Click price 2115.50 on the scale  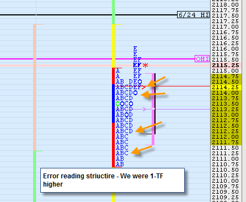pos(226,60)
